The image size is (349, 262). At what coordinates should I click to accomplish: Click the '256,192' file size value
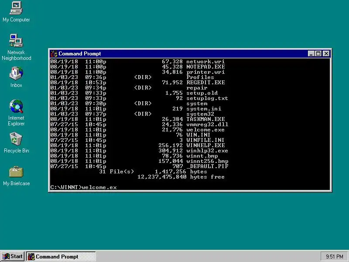170,145
